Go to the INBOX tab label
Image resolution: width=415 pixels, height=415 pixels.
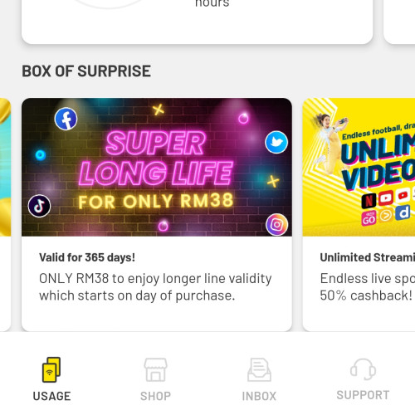coord(259,396)
